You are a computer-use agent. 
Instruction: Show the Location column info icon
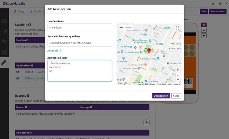27,40
